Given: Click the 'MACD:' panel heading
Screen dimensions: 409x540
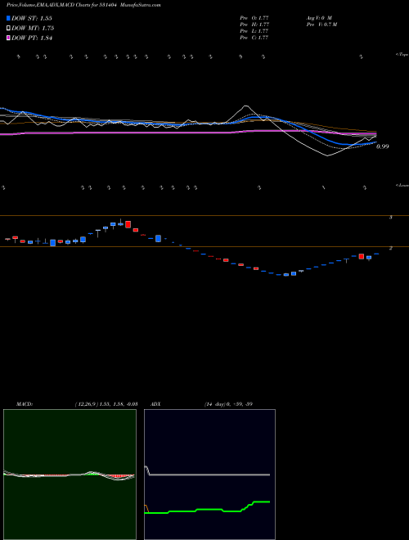Looking at the screenshot, I should [25, 404].
